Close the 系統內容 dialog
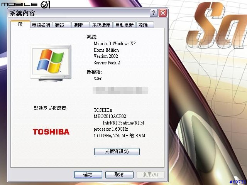Viewport: 247px width, 185px height. tap(163, 13)
